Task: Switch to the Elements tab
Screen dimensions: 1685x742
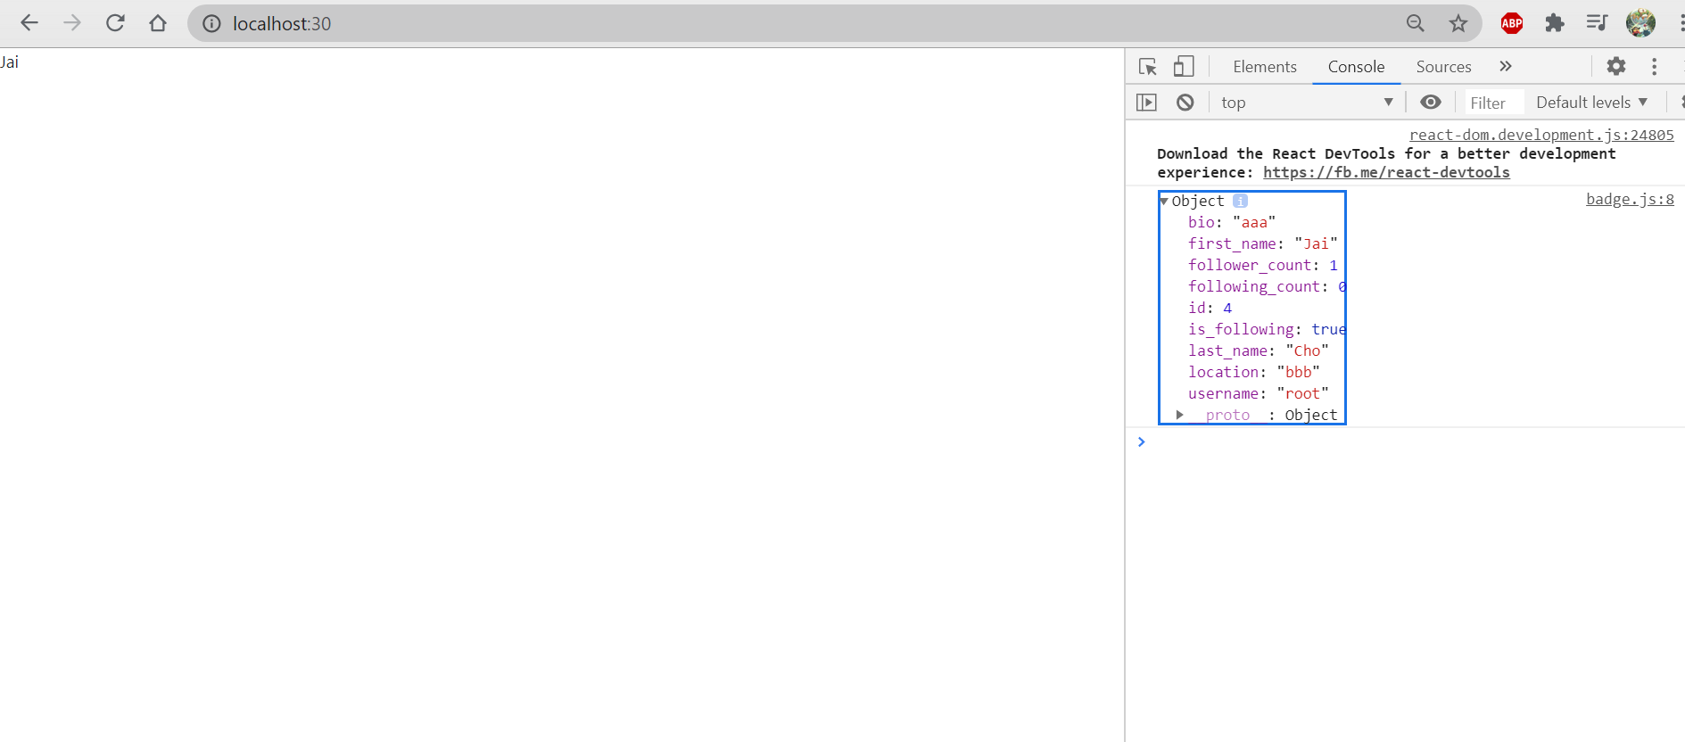Action: pos(1265,67)
